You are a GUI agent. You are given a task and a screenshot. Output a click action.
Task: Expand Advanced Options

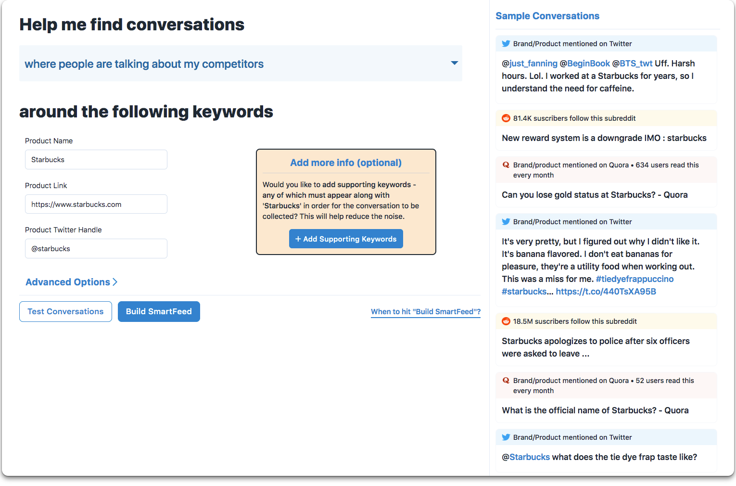(x=72, y=282)
